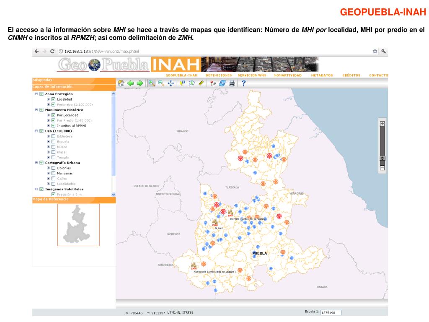Go to next map view green arrow
429x322 pixels.
click(x=140, y=83)
